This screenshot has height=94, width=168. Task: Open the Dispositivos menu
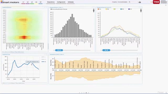pyautogui.click(x=51, y=2)
